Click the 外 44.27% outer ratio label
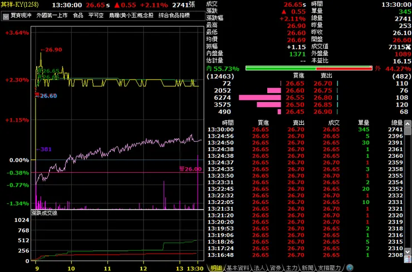This screenshot has height=272, width=412. 393,69
